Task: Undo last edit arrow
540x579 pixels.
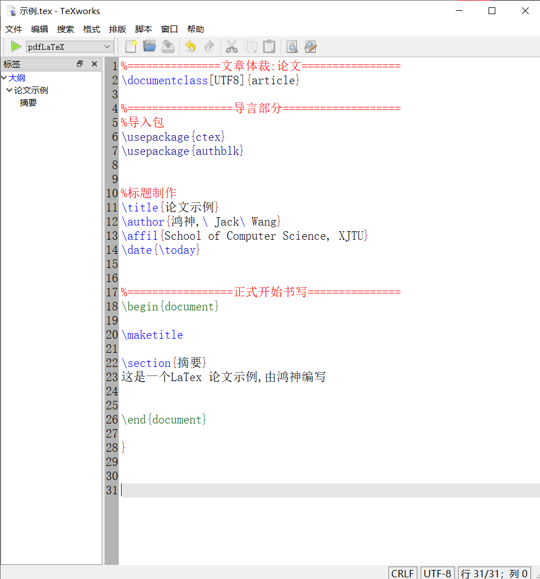Action: coord(190,46)
